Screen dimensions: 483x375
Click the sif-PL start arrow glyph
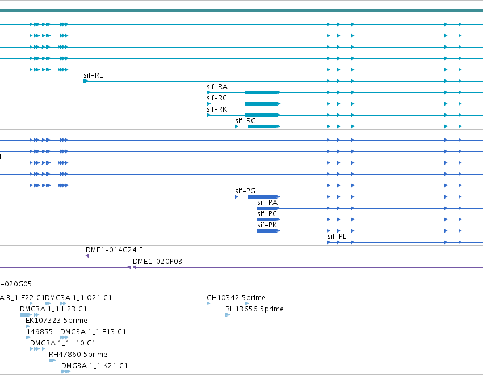click(329, 242)
